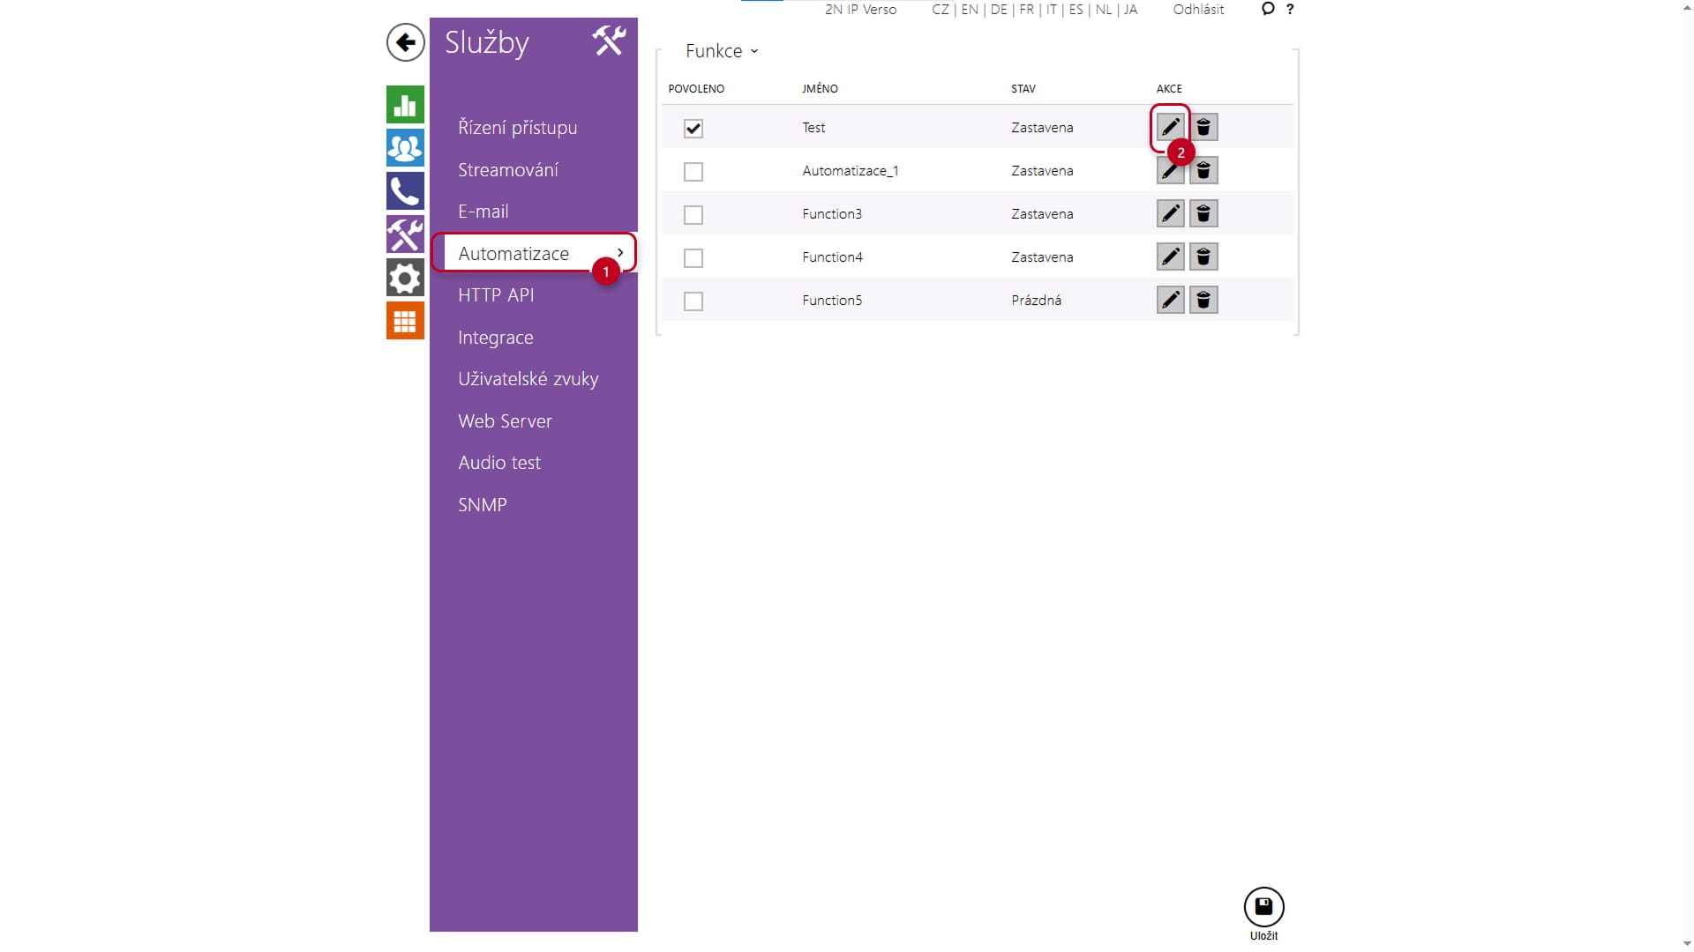Click the Function3 name cell

point(831,214)
